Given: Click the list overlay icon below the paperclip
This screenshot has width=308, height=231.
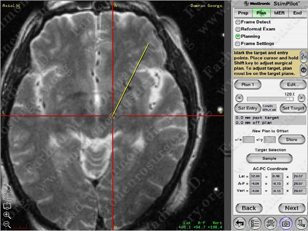Looking at the screenshot, I should pyautogui.click(x=7, y=196).
